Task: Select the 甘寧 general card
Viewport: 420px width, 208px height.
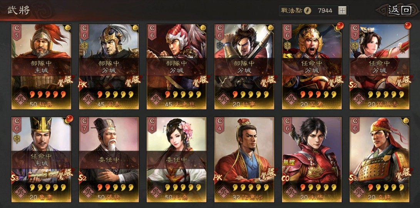Action: 244,67
